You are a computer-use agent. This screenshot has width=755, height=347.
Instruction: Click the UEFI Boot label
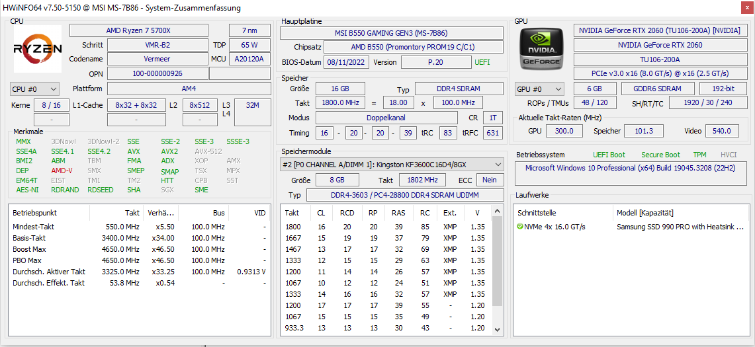[x=609, y=155]
